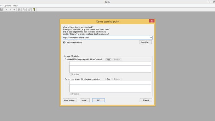
Task: Cancel the starting point dialog
Action: 146,101
